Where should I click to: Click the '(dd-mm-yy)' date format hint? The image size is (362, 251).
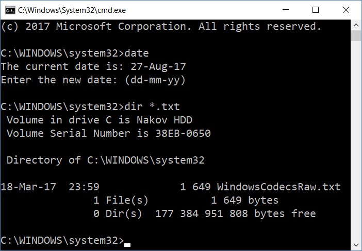point(155,80)
